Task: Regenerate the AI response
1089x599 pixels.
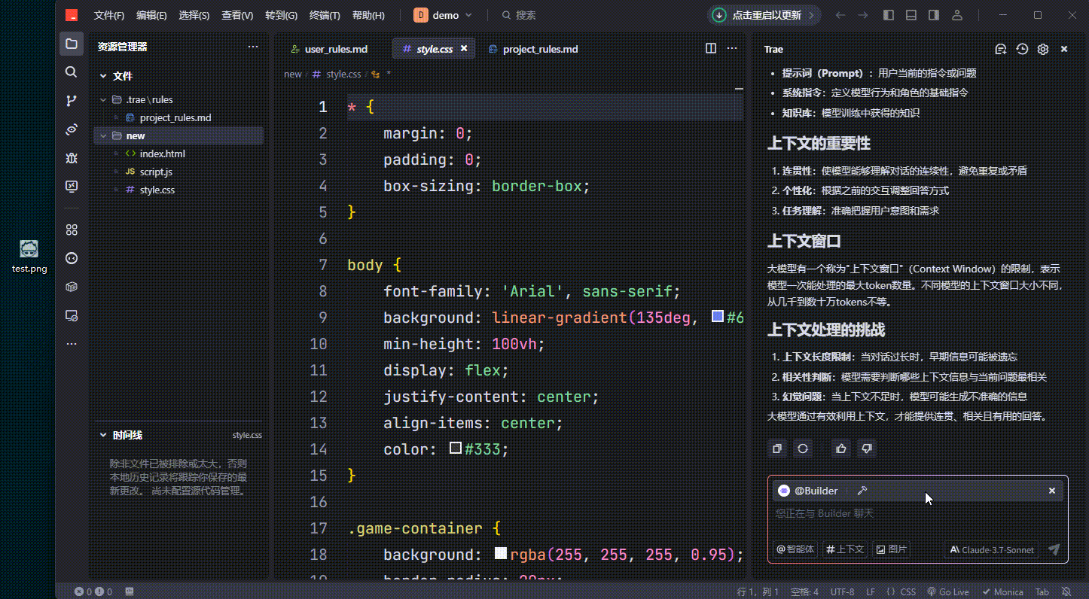Action: coord(803,448)
